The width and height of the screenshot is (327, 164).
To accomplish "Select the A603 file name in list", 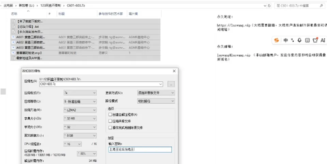I will [x=31, y=48].
